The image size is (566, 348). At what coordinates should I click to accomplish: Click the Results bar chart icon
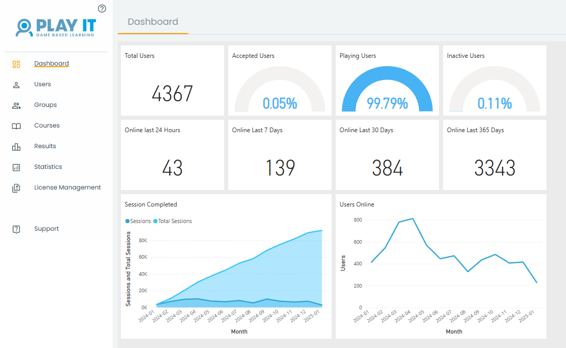click(16, 147)
